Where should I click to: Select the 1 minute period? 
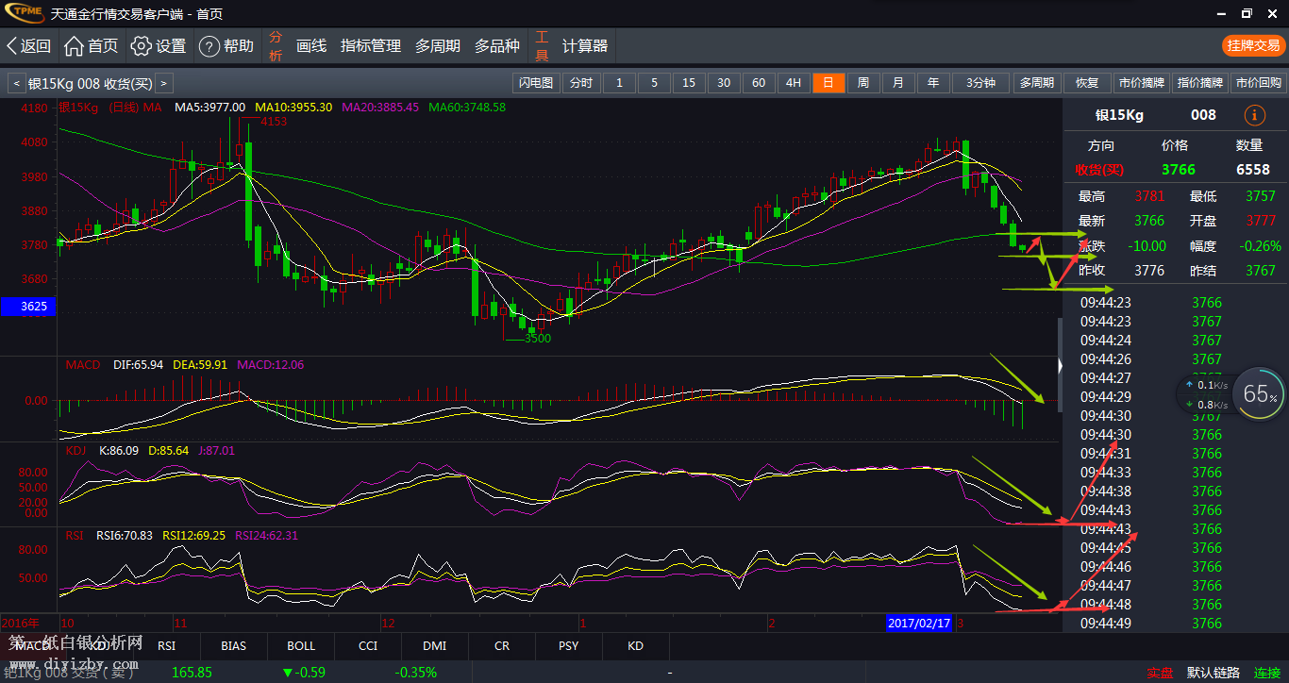(x=619, y=83)
